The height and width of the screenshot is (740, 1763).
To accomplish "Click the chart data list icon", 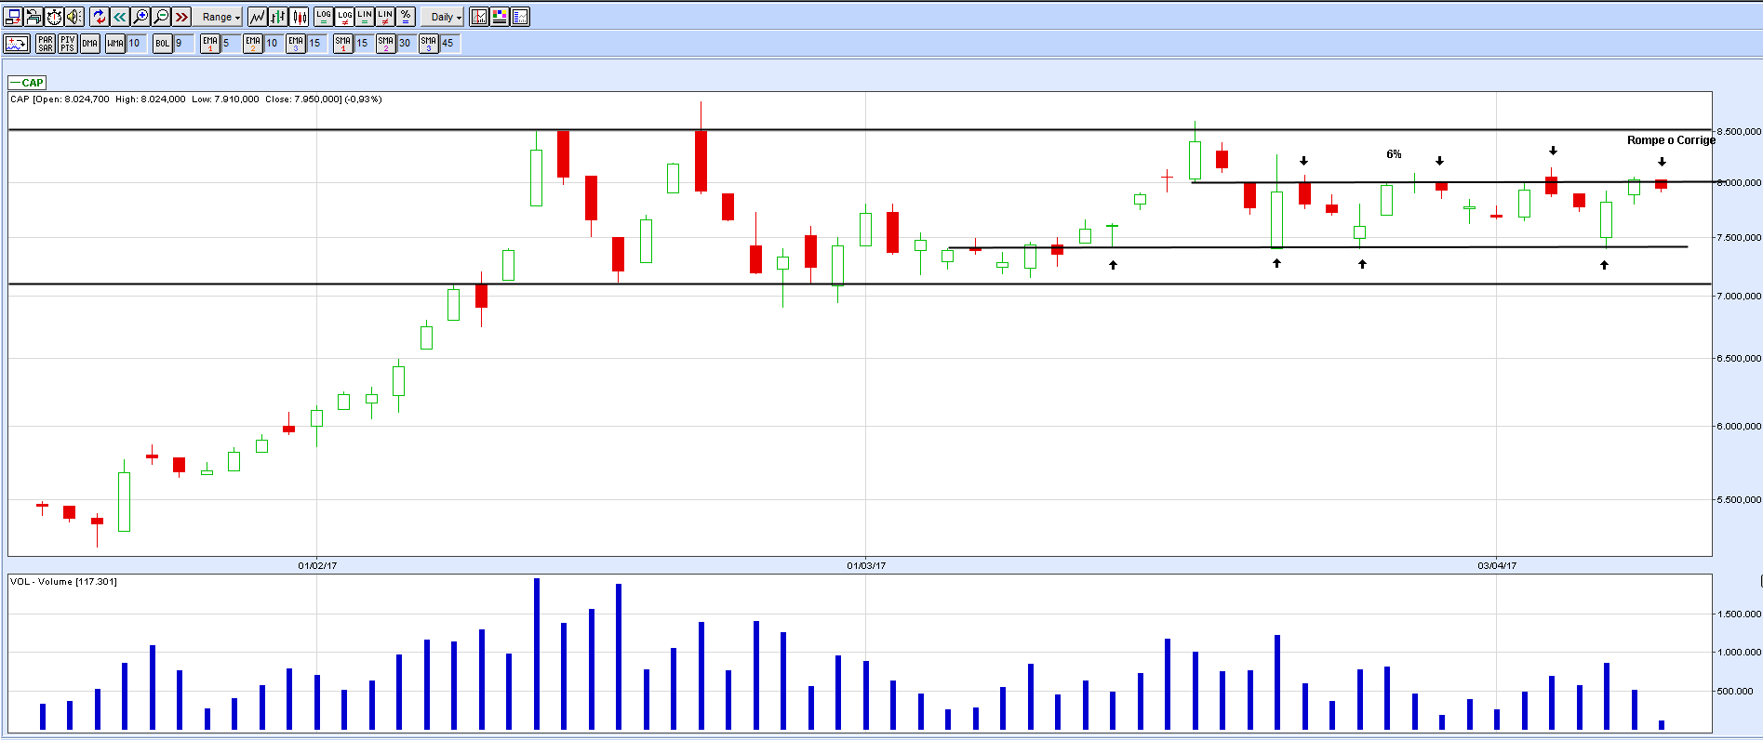I will [520, 17].
